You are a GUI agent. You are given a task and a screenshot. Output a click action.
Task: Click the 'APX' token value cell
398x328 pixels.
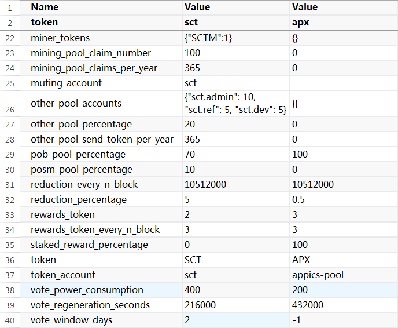click(x=344, y=260)
